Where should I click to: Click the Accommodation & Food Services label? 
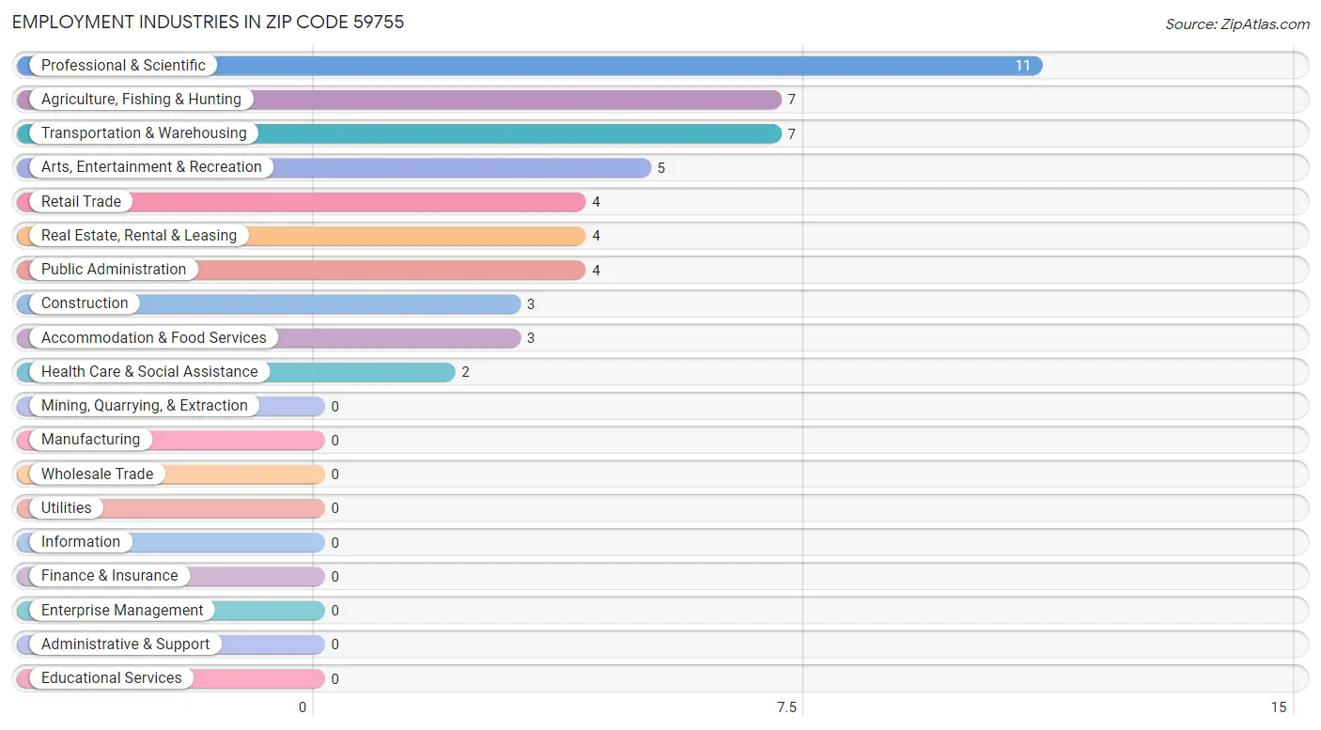click(x=154, y=337)
